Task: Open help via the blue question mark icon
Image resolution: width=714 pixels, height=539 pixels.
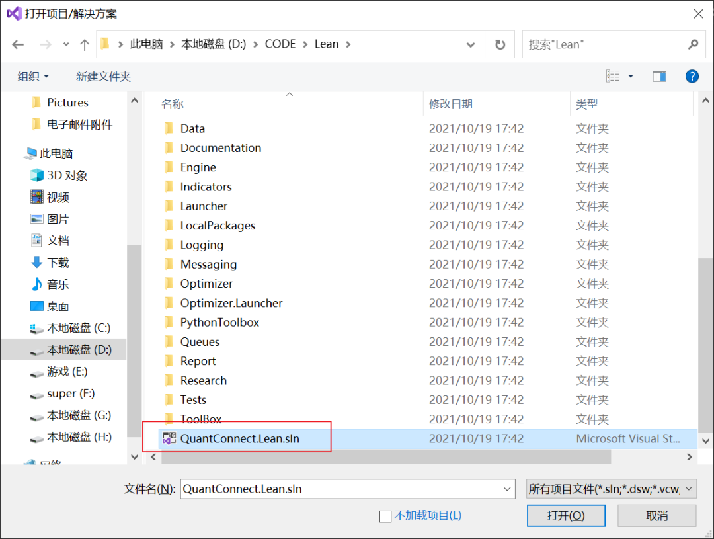Action: click(692, 76)
